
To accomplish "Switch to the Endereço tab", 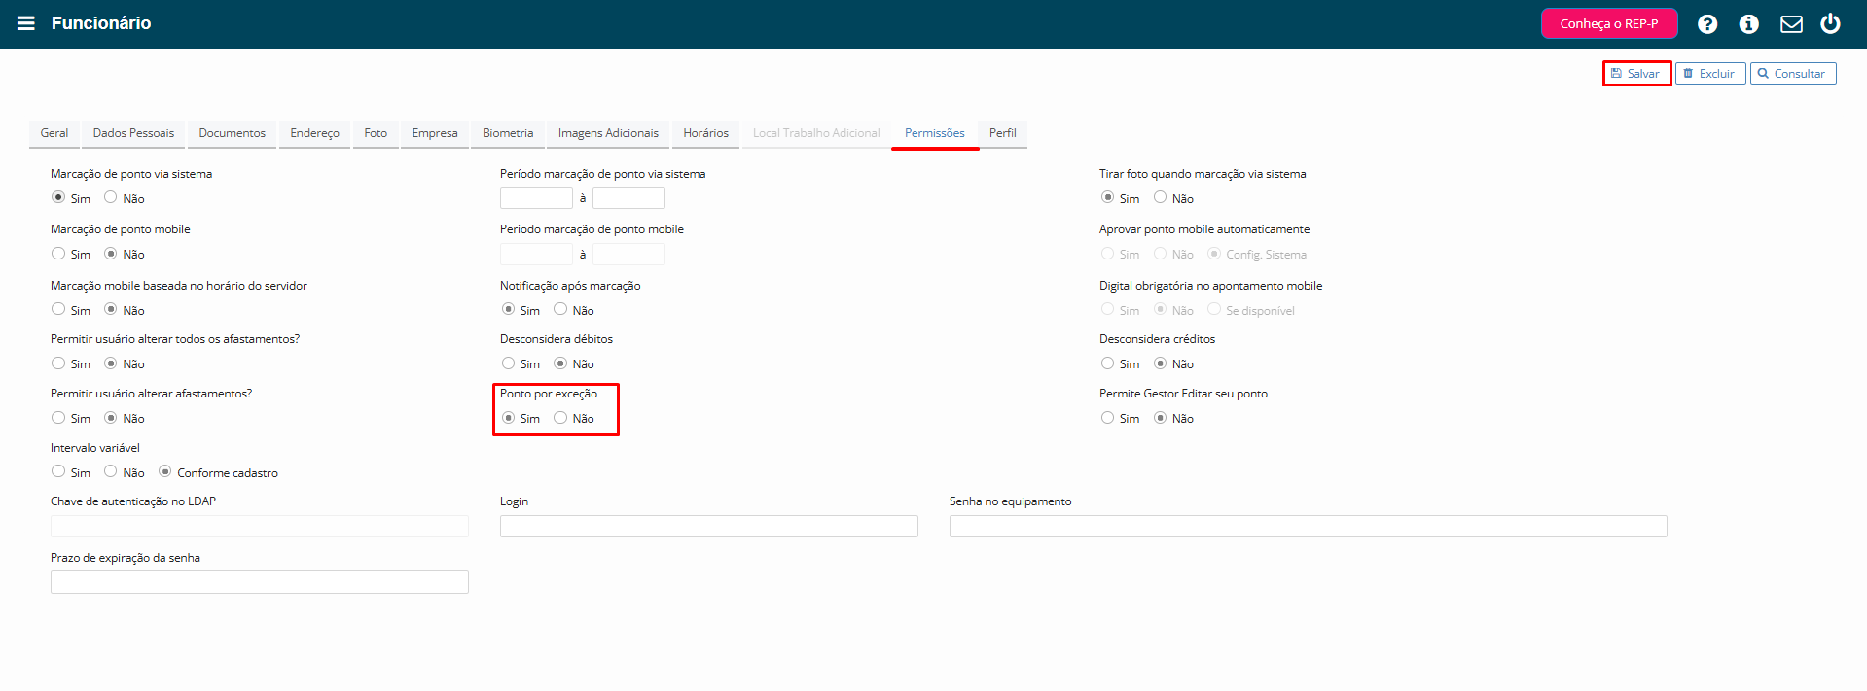I will (314, 133).
